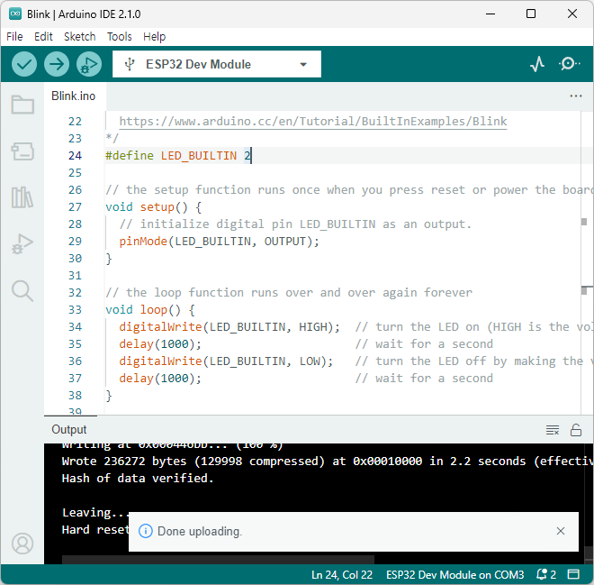Click digitalWrite(LED_BUILTIN, HIGH) statement
Screen dimensions: 594x585
pyautogui.click(x=229, y=326)
